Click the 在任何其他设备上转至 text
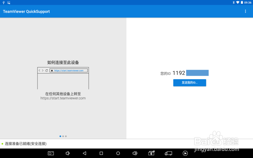Image resolution: width=253 pixels, height=158 pixels. 63,94
